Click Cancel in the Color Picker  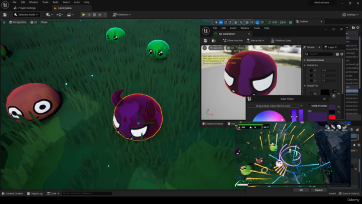(318, 190)
